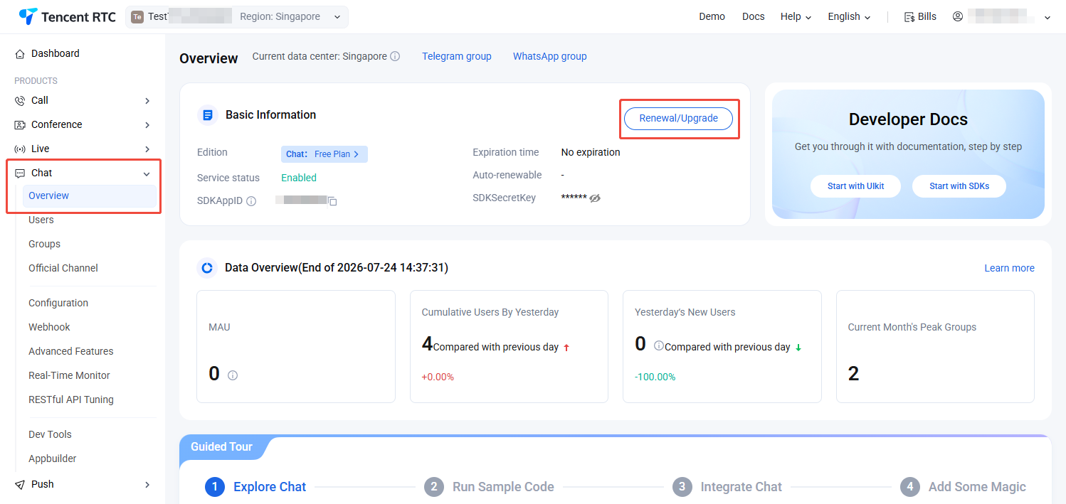Open RESTful API Tuning menu item

coord(70,400)
